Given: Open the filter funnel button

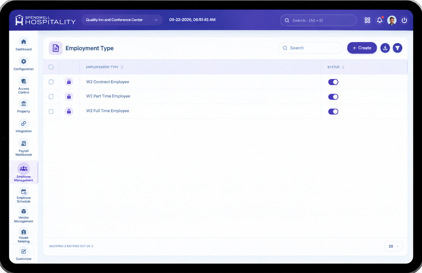Looking at the screenshot, I should (x=397, y=48).
